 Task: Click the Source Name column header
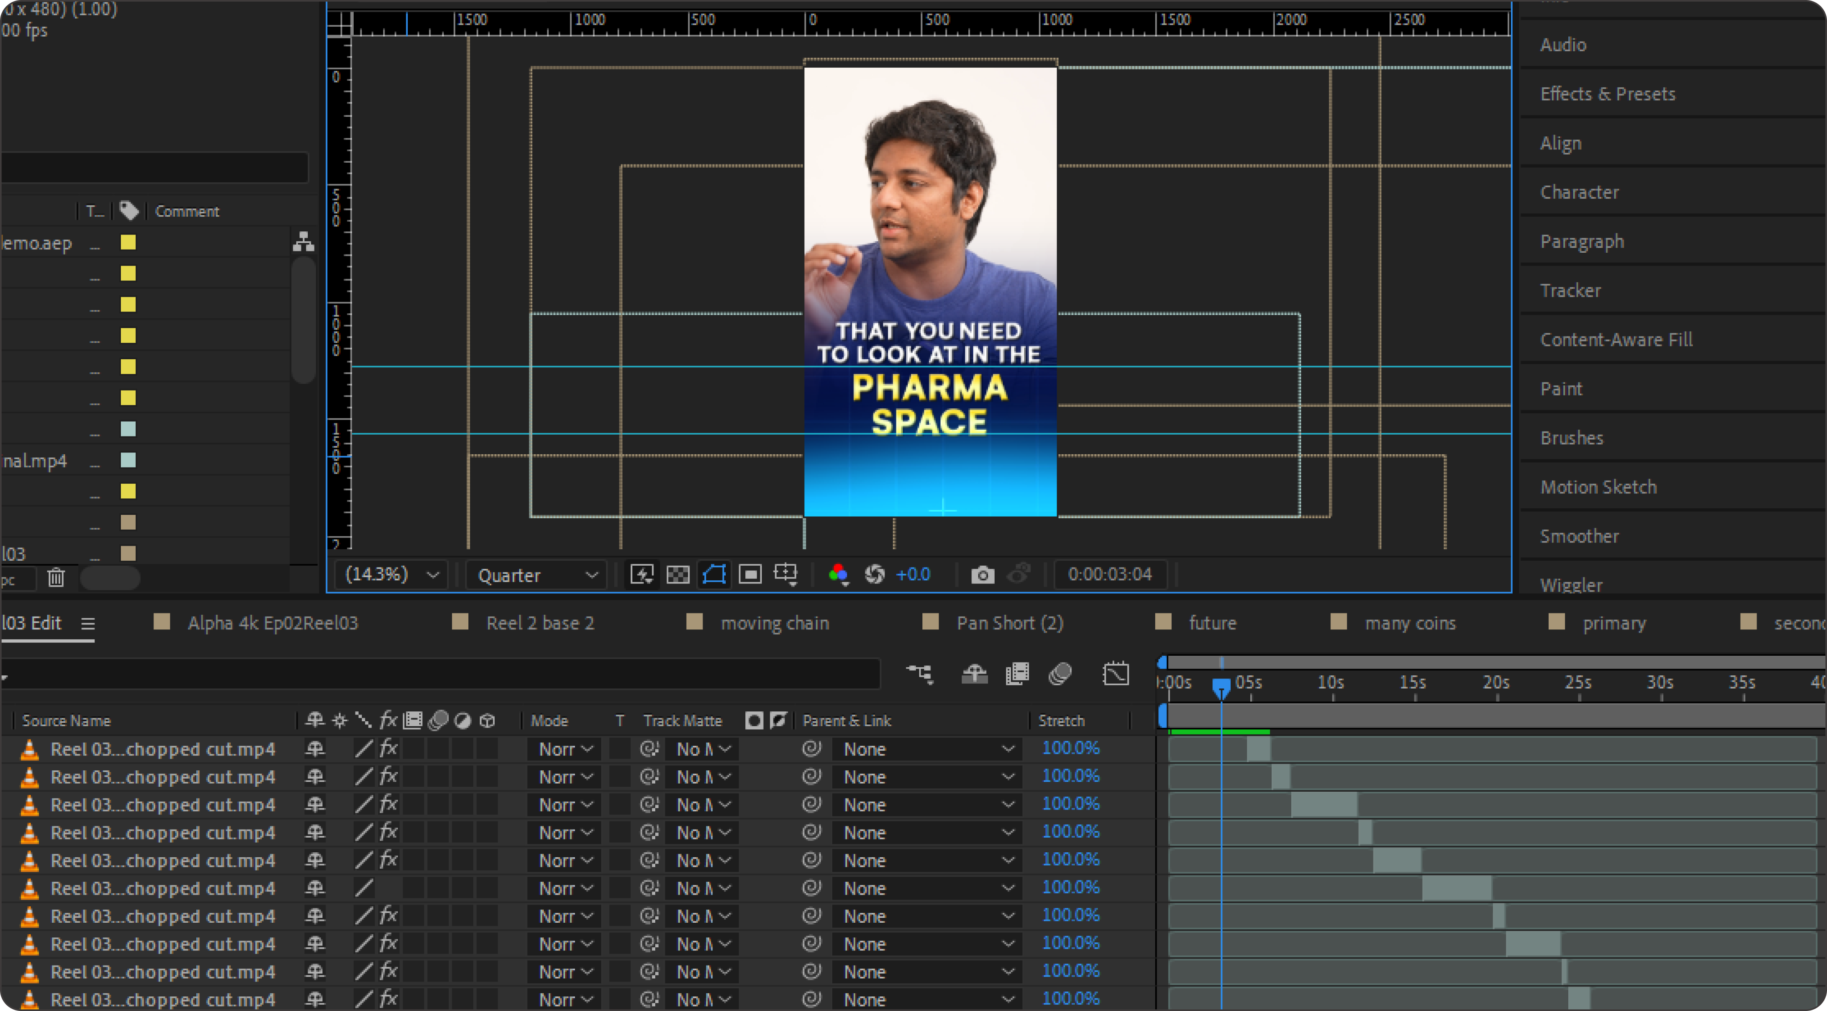[x=66, y=720]
